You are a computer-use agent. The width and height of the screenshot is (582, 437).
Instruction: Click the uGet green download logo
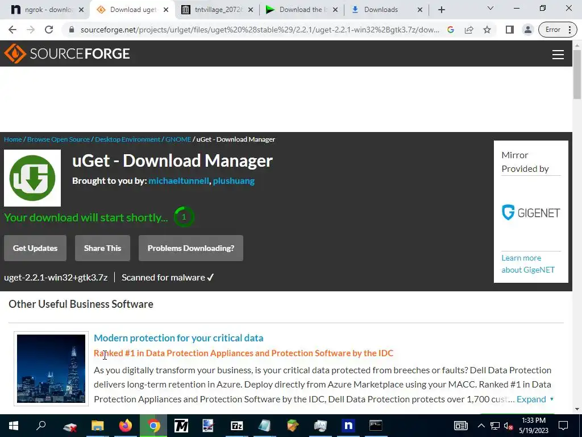(x=32, y=178)
